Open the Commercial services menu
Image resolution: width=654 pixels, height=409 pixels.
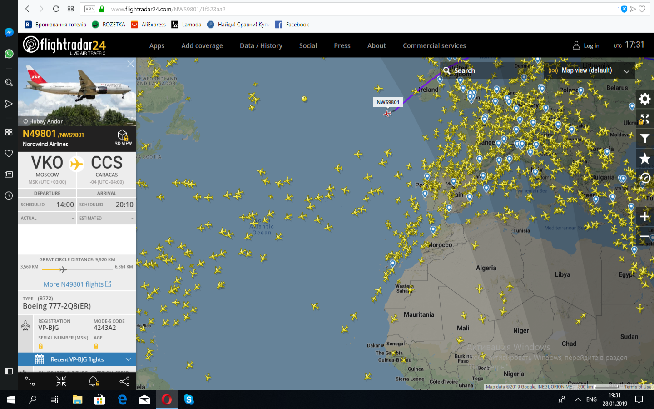point(434,45)
